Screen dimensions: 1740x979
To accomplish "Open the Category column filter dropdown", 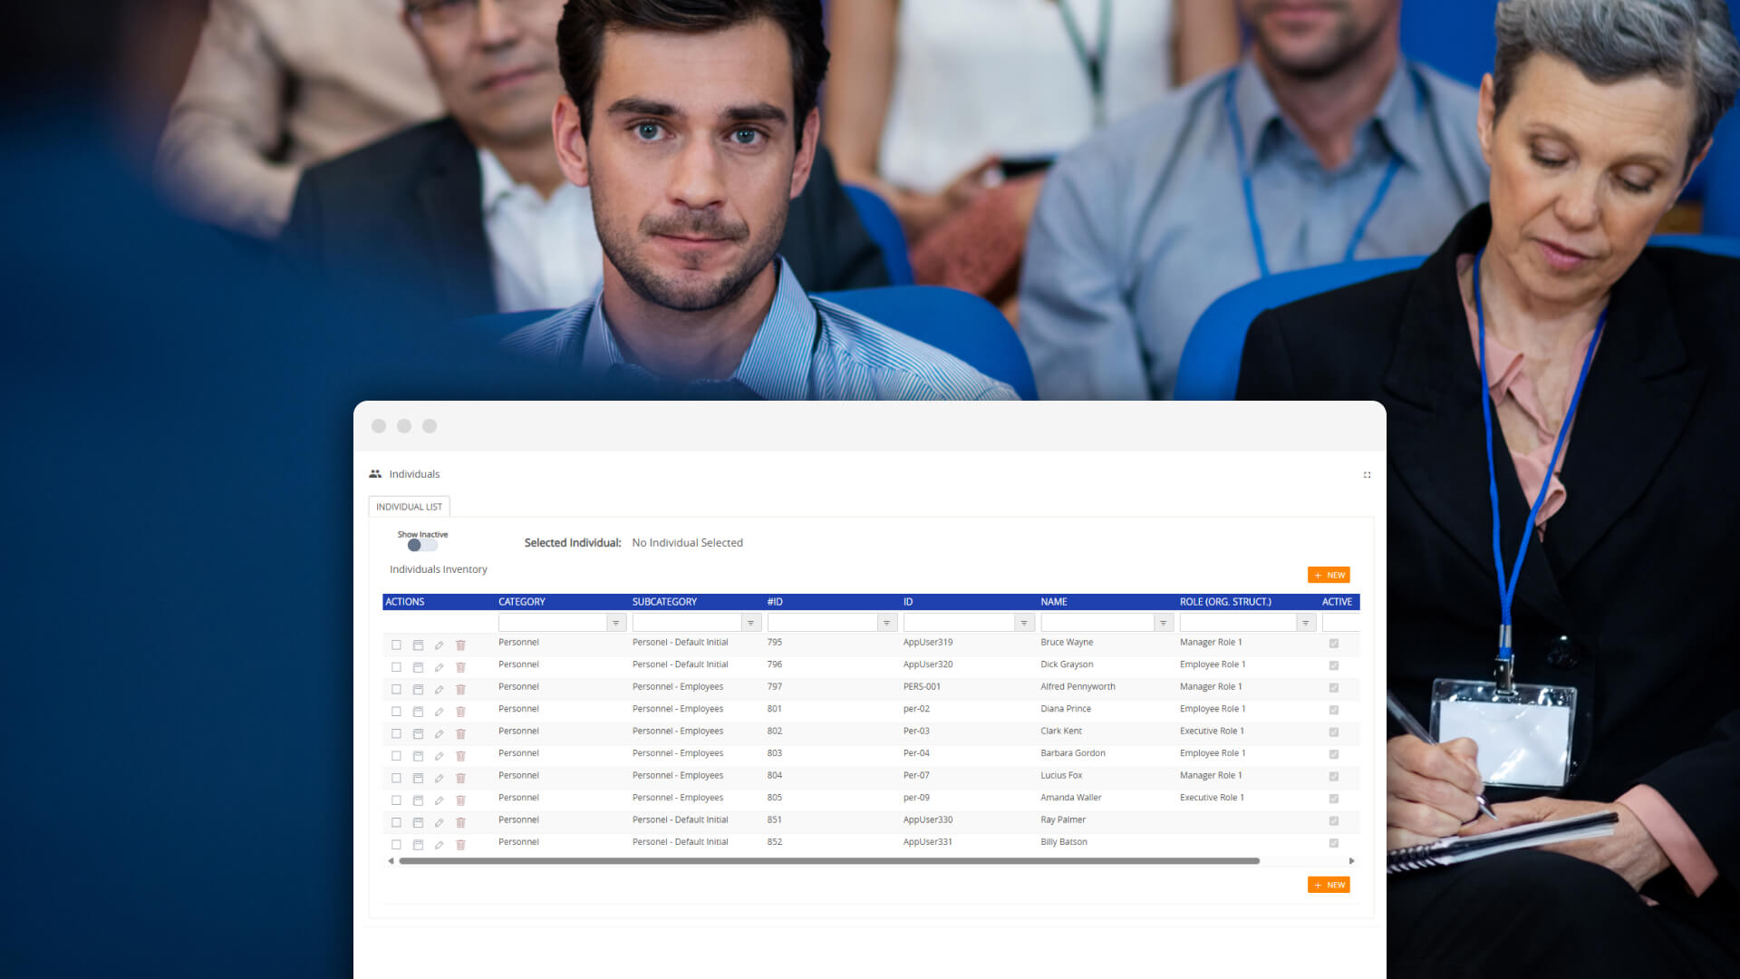I will coord(616,623).
